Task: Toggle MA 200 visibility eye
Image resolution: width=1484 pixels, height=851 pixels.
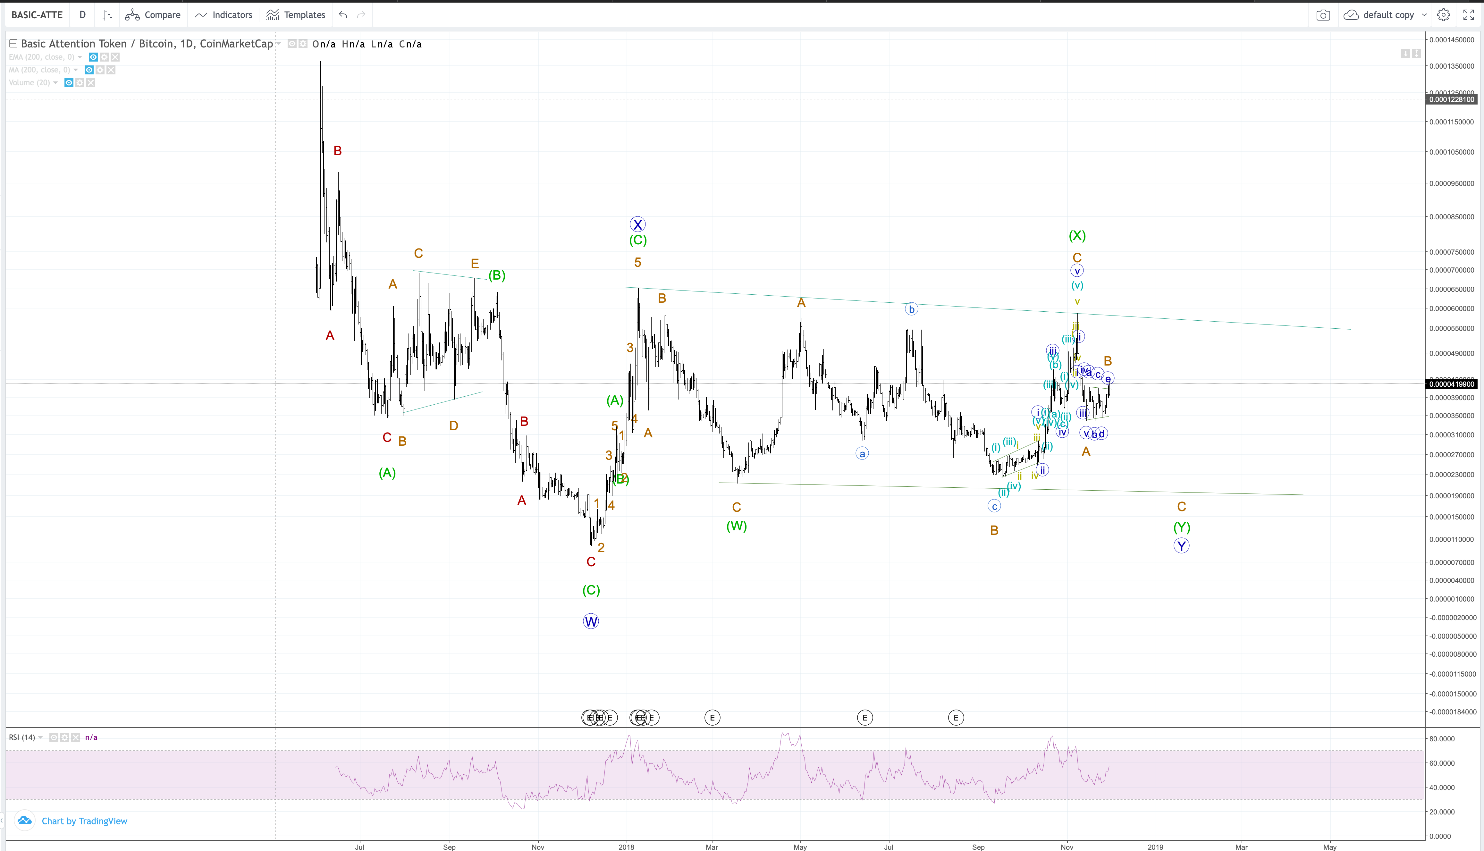Action: pos(89,70)
